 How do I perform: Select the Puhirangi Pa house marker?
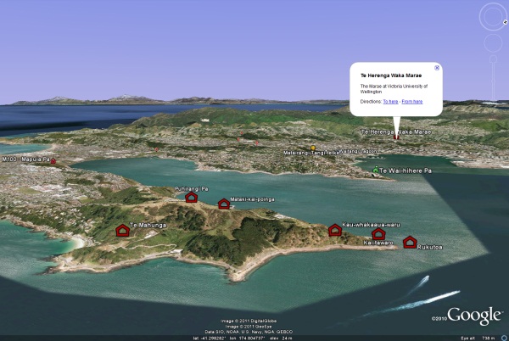click(x=191, y=197)
